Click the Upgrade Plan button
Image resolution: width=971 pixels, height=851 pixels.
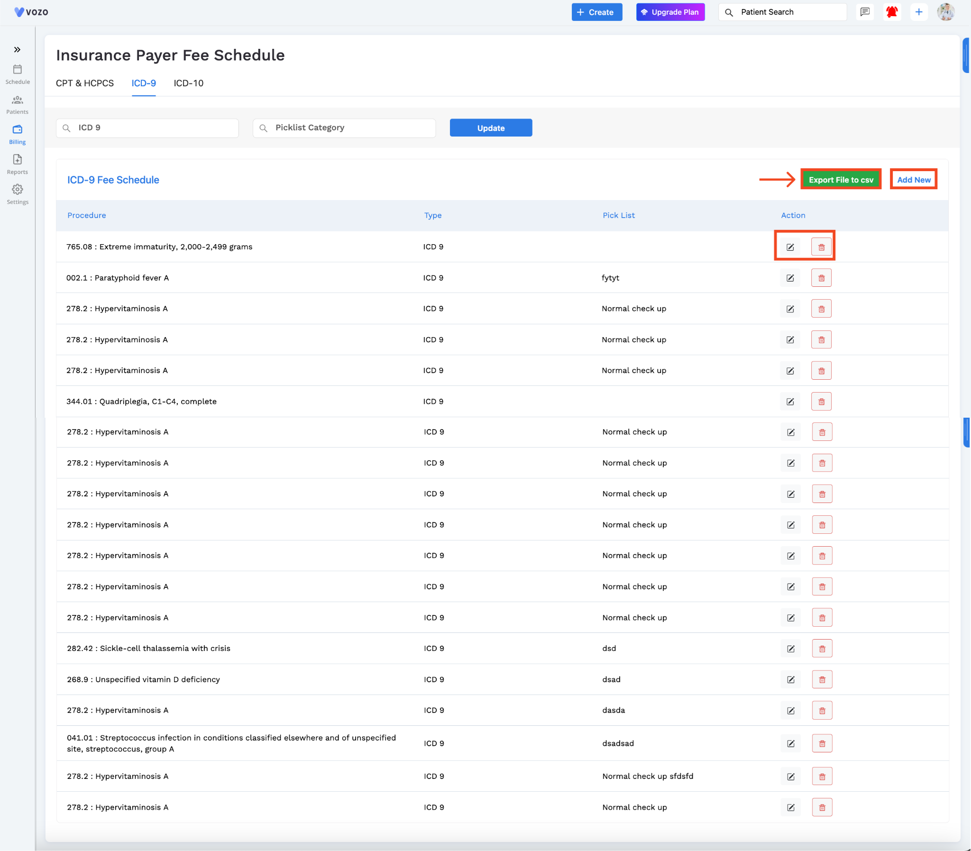(x=670, y=12)
